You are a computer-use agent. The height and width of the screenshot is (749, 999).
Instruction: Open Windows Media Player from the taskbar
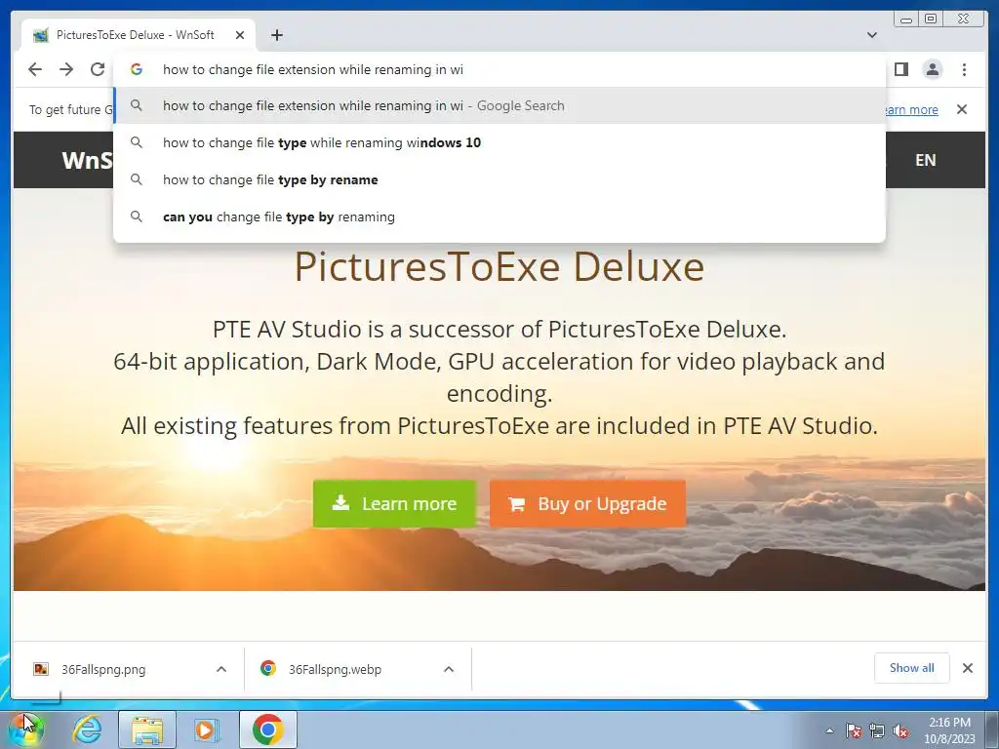pyautogui.click(x=206, y=729)
